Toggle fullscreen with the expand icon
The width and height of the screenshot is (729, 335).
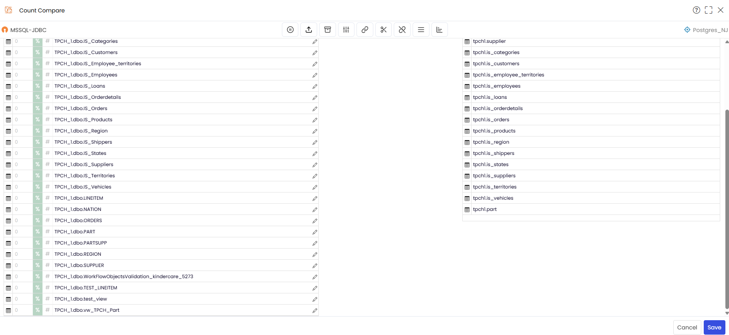709,10
